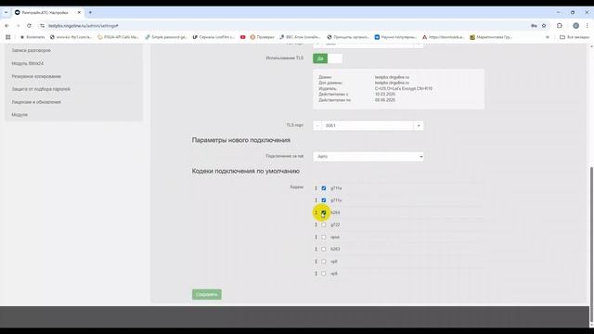Open the Chrome three-dot menu
This screenshot has height=334, width=594.
(587, 26)
